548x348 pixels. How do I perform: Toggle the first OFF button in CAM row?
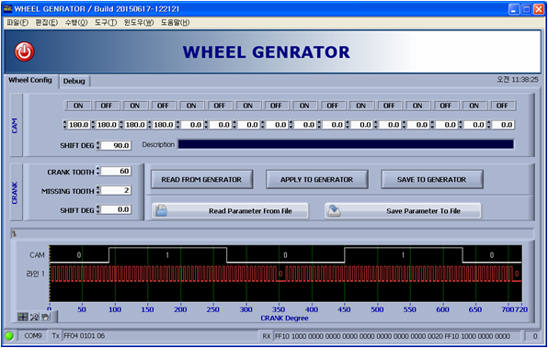[107, 106]
